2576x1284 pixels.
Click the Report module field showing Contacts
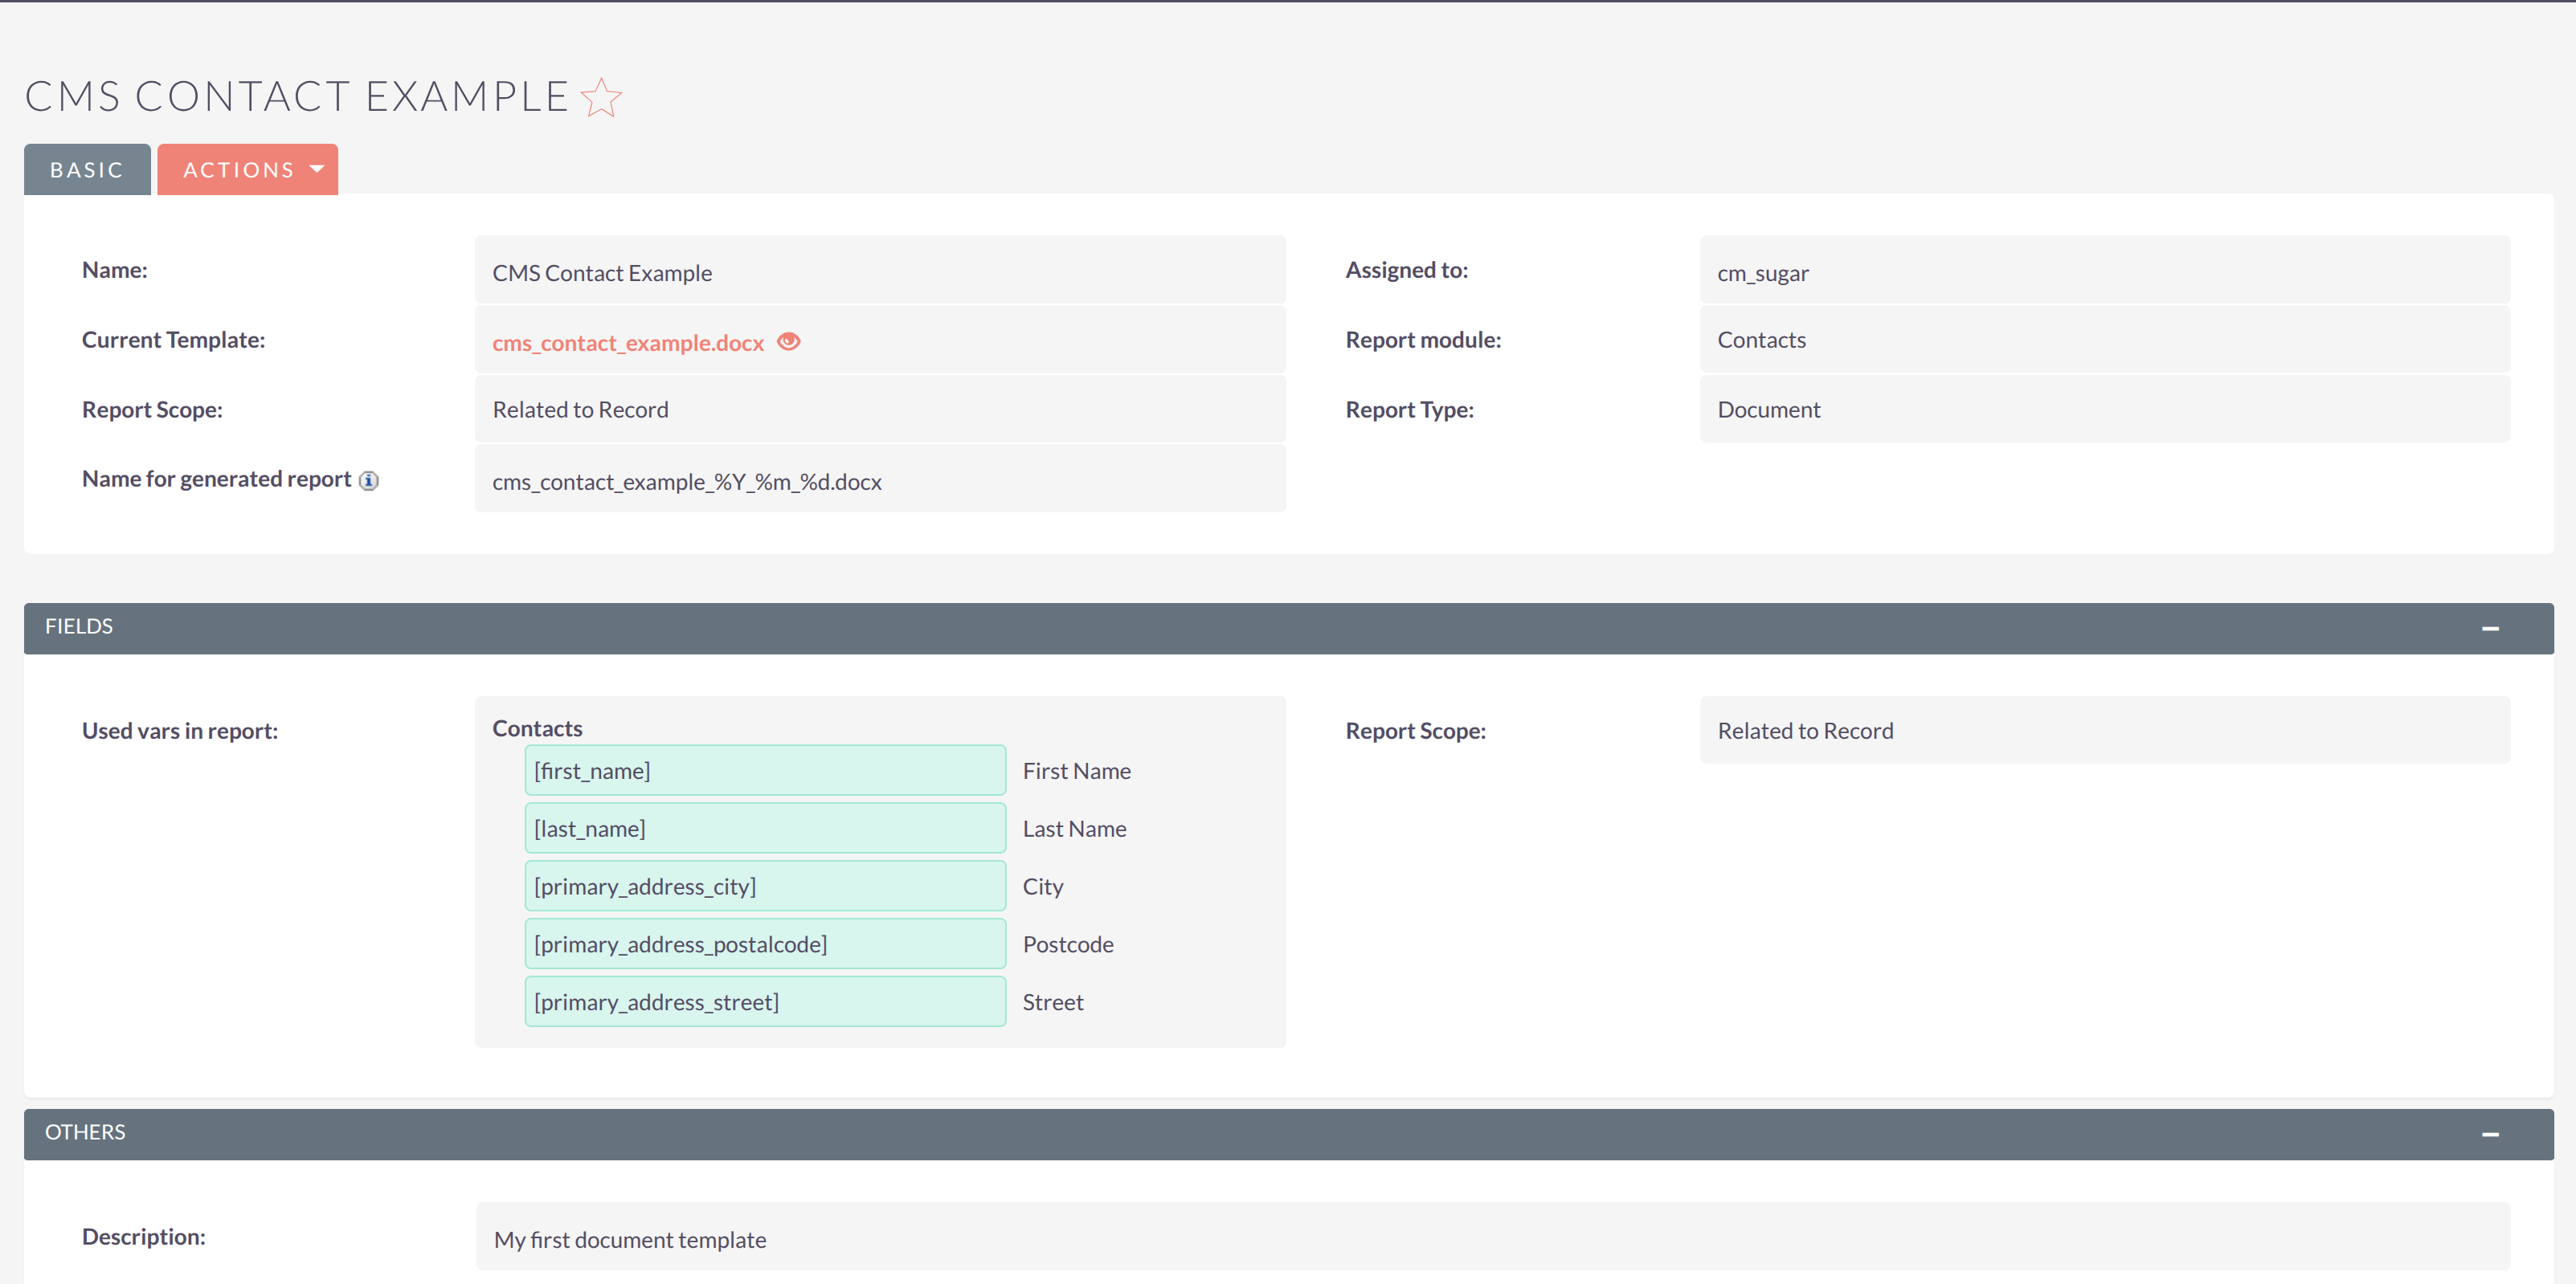2104,340
